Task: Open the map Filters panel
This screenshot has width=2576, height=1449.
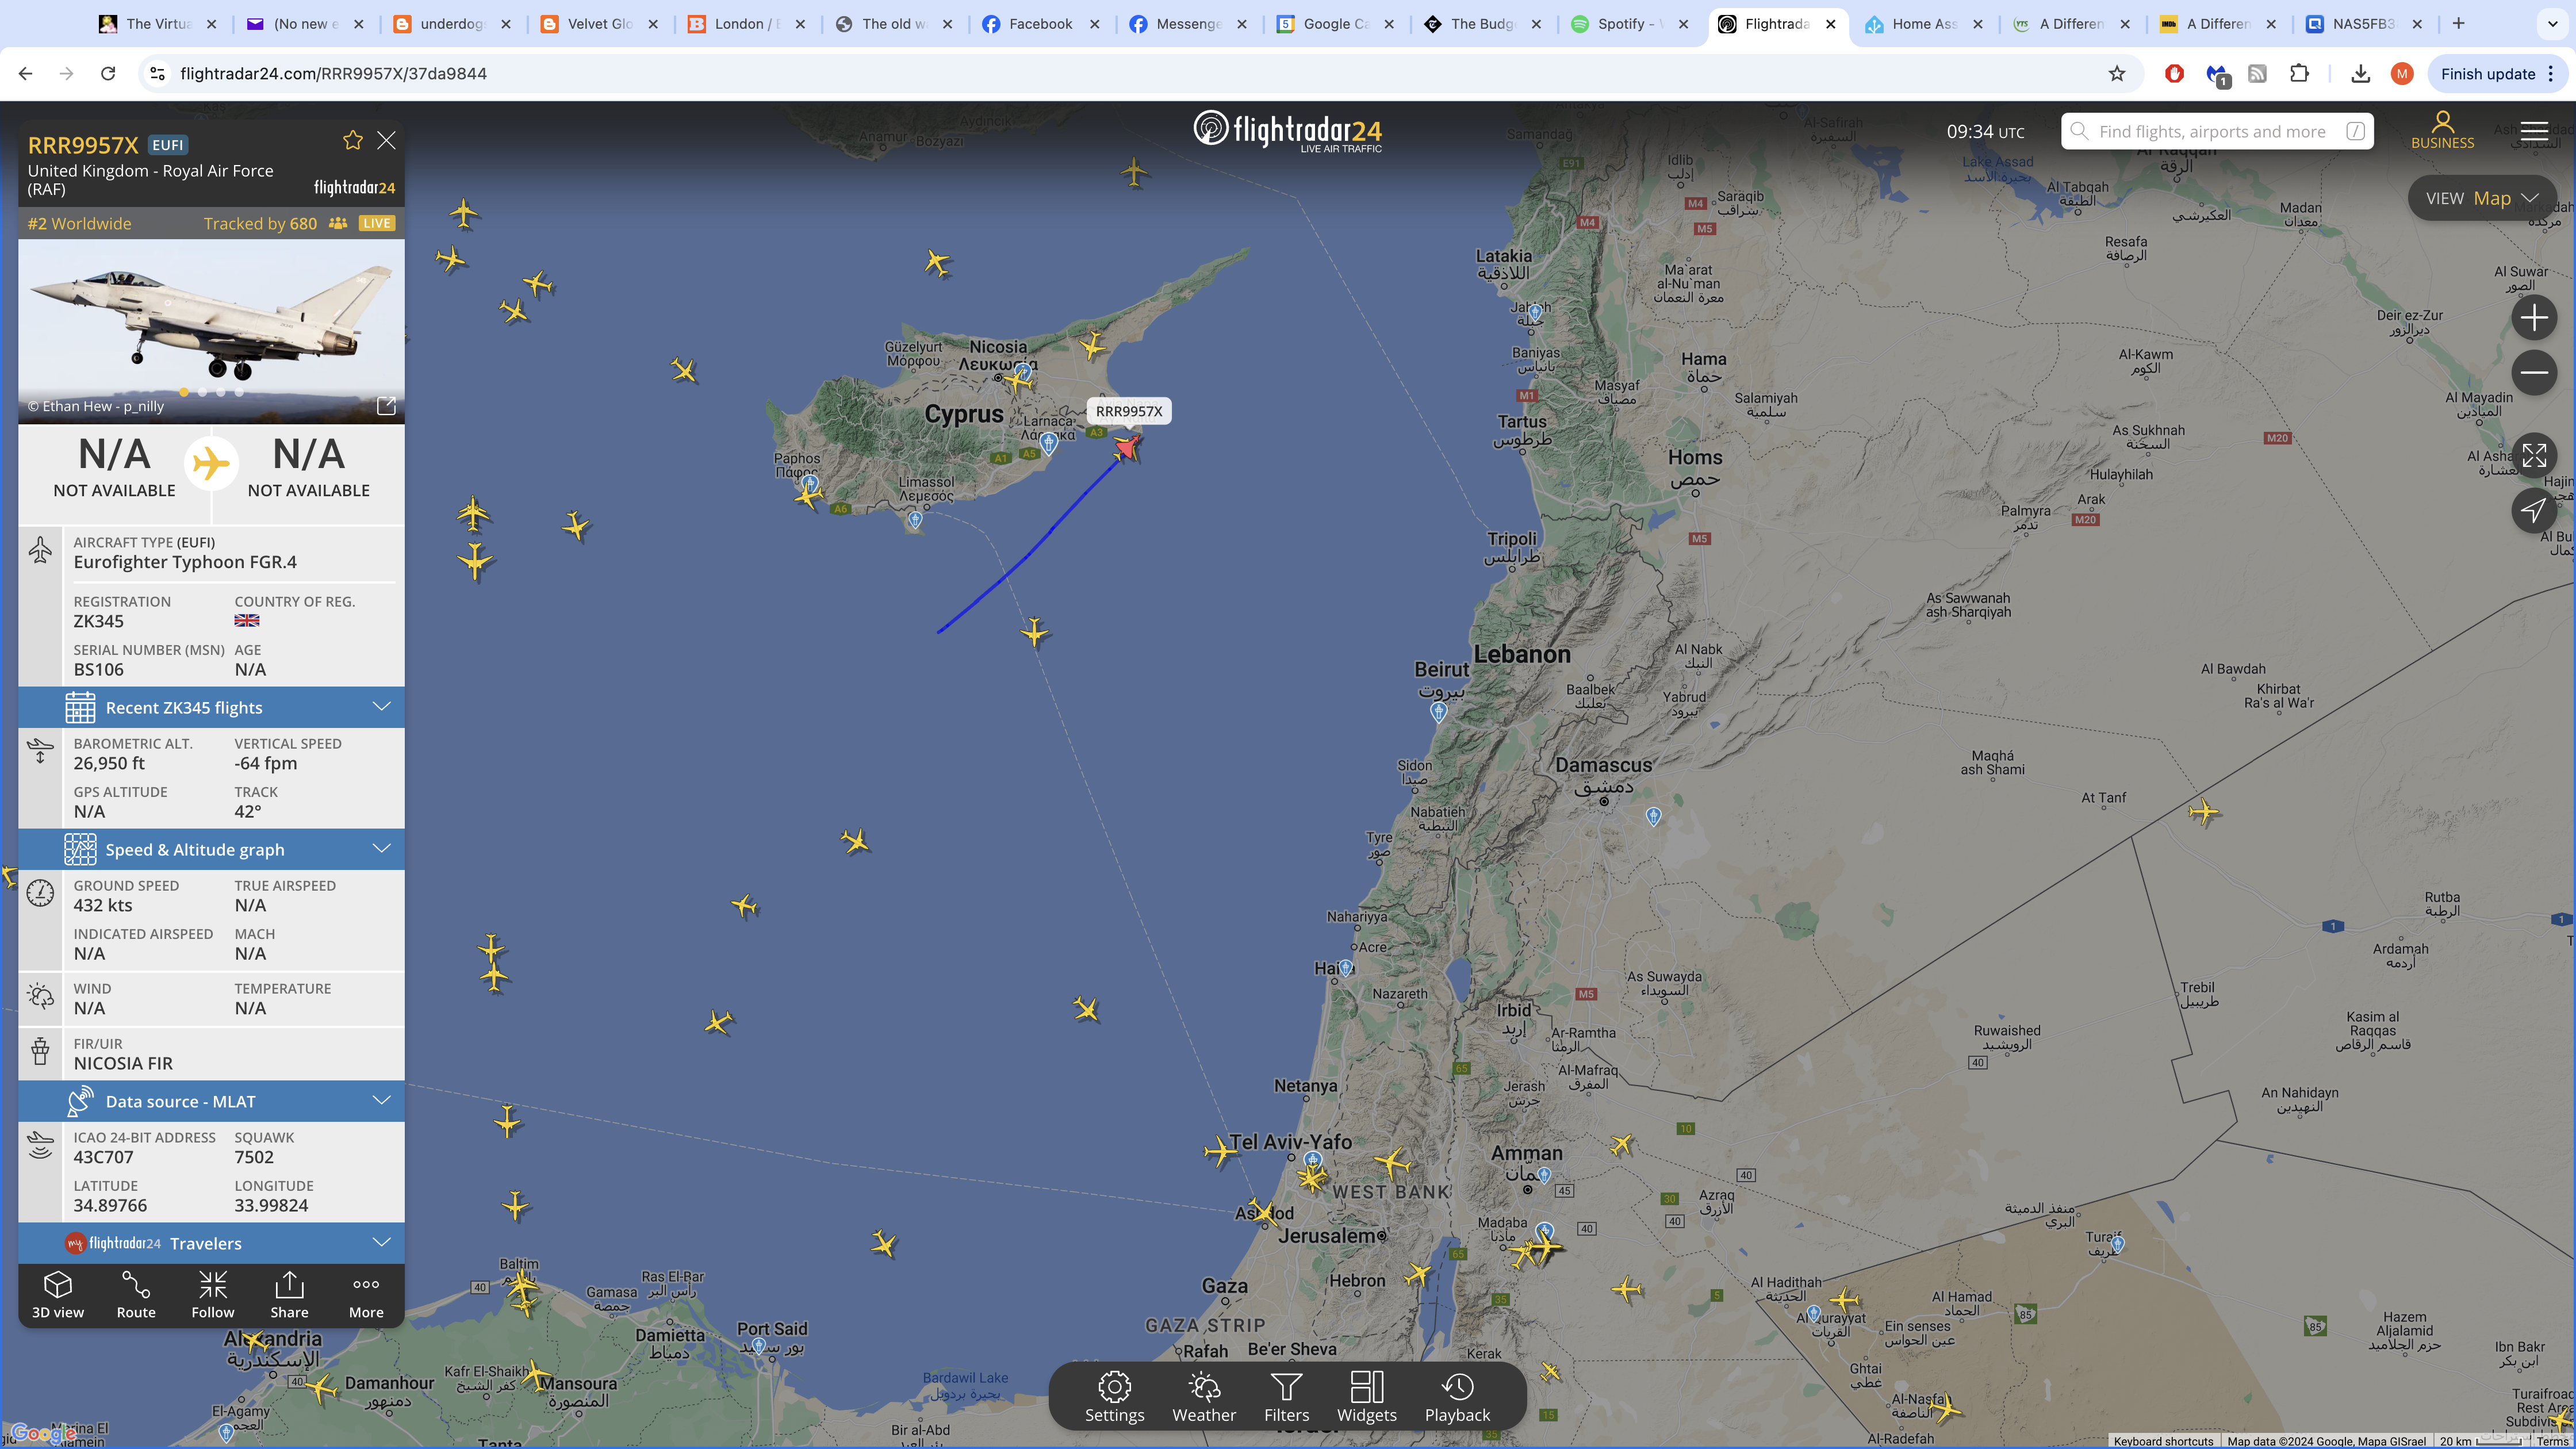Action: click(1286, 1396)
